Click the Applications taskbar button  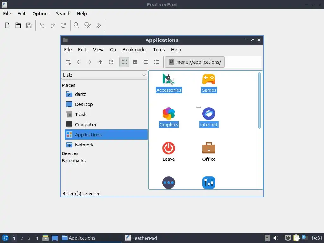[91, 238]
